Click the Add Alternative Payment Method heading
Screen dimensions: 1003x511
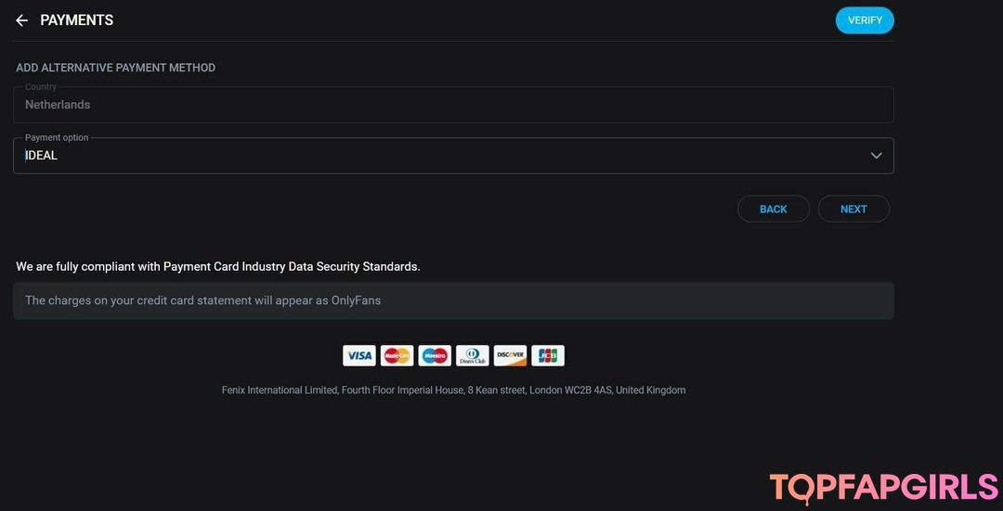pyautogui.click(x=115, y=68)
